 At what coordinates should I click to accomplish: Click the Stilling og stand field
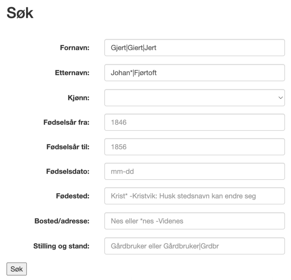(195, 246)
